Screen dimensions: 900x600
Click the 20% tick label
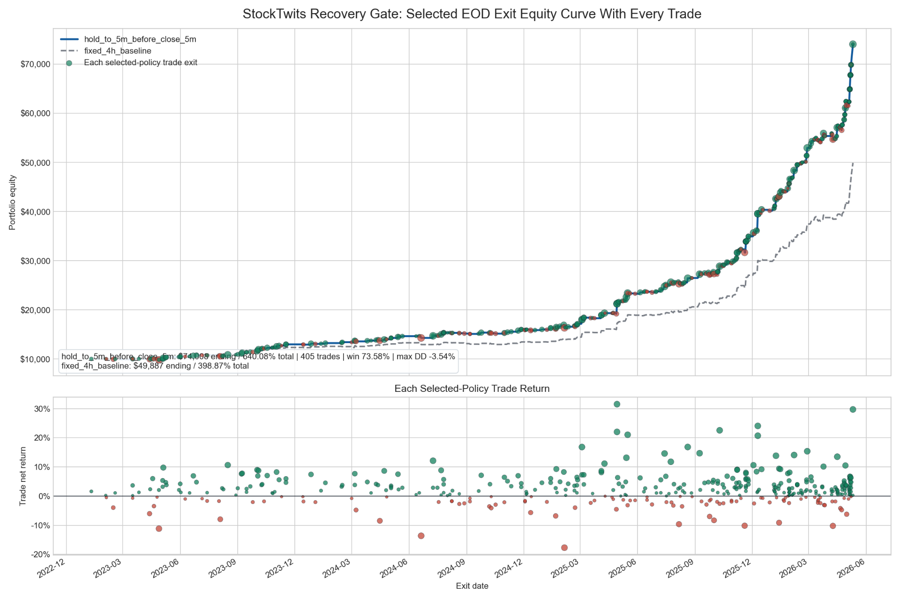click(x=42, y=438)
